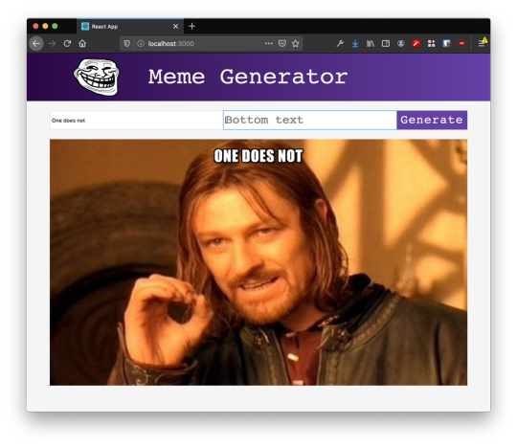The width and height of the screenshot is (517, 447).
Task: Go back with the browser back arrow
Action: [x=36, y=43]
